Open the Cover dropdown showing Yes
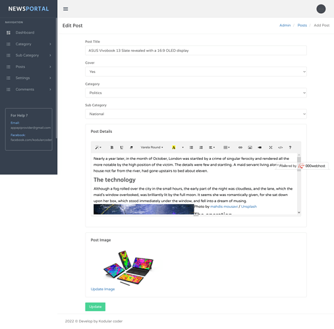 [x=196, y=72]
